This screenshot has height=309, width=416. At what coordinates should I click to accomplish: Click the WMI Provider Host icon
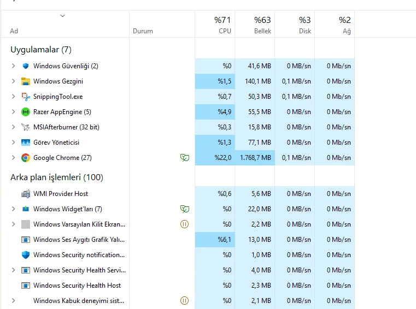(x=26, y=194)
